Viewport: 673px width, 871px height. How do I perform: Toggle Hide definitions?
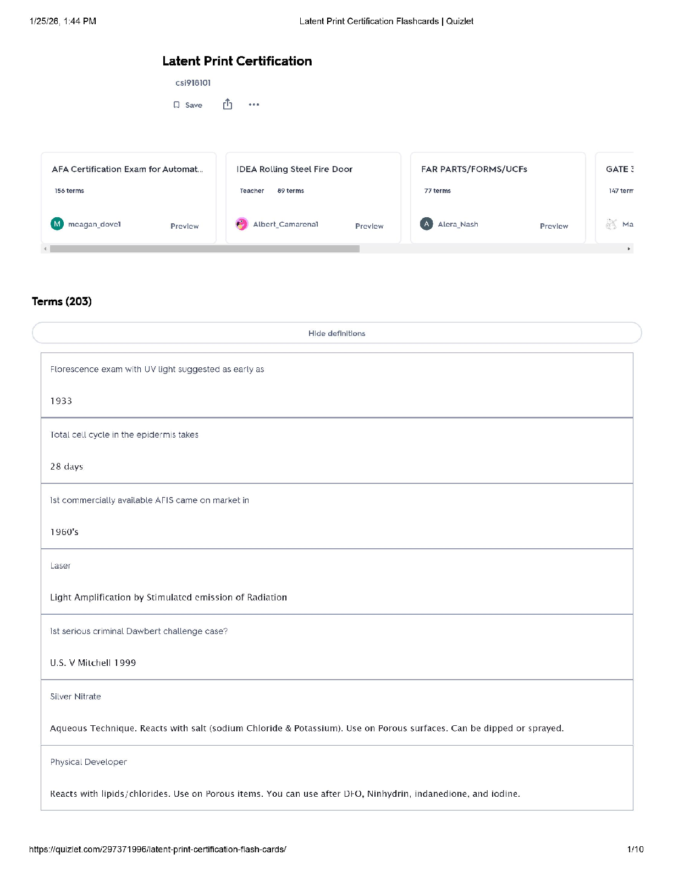(x=336, y=333)
